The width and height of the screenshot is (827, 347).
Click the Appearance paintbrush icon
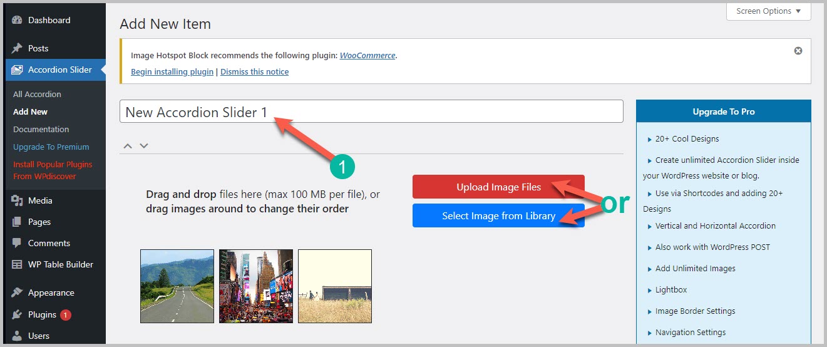pyautogui.click(x=17, y=293)
